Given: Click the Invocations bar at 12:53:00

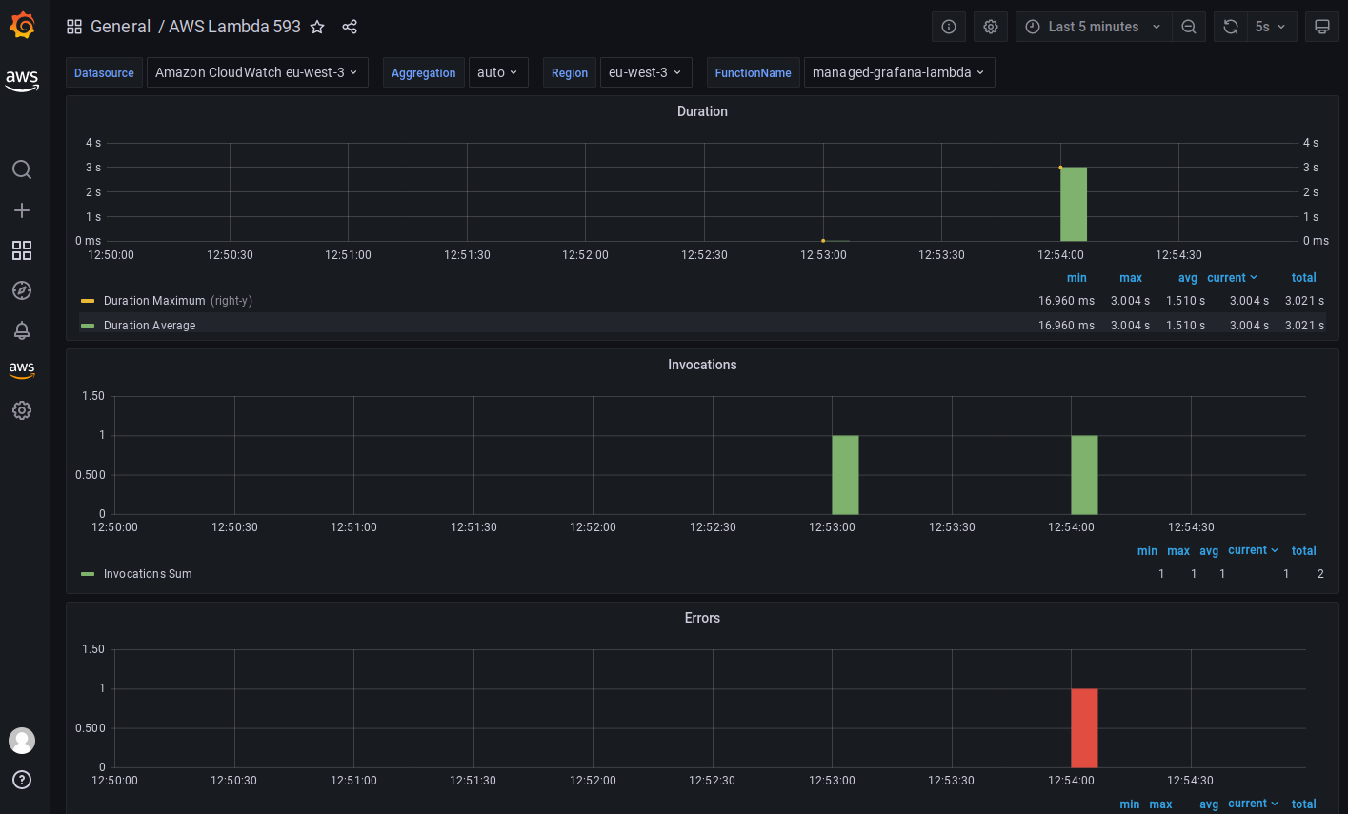Looking at the screenshot, I should pos(845,475).
